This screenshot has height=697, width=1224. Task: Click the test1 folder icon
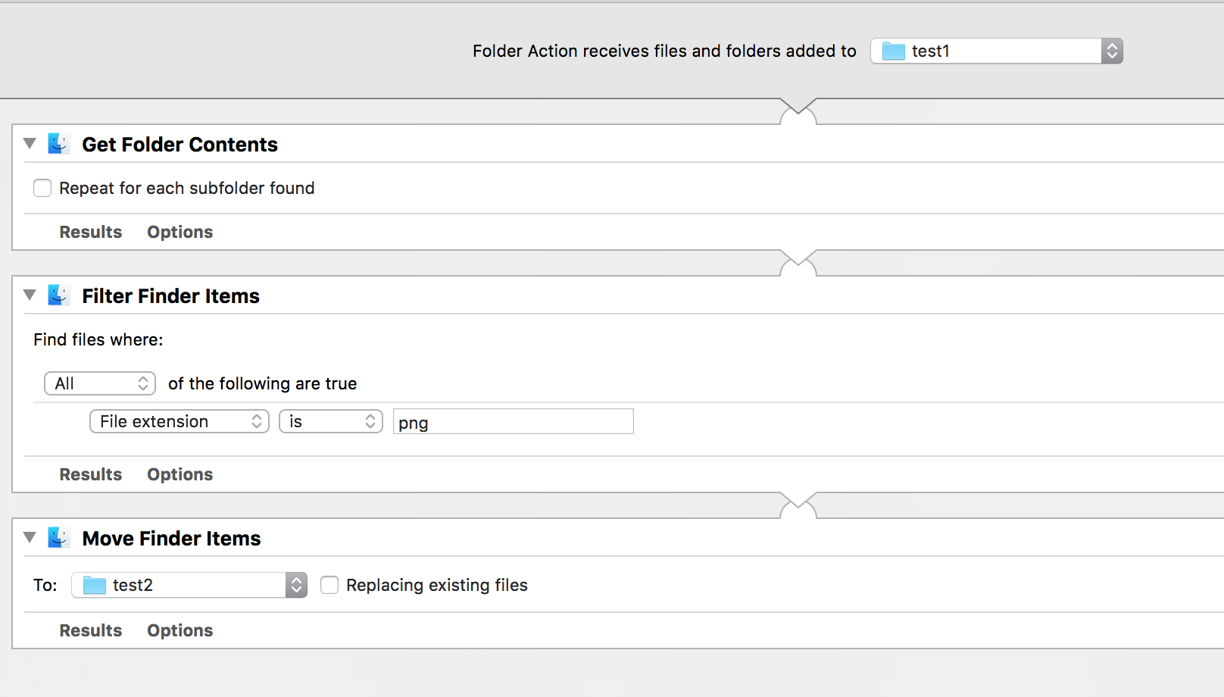tap(894, 52)
